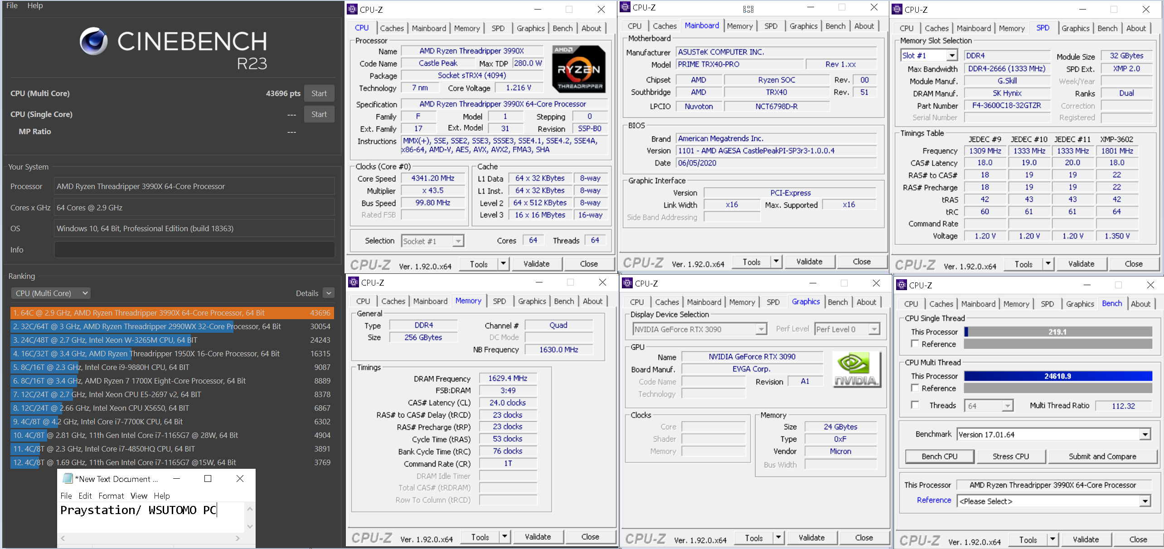Minimize the New Text Document Notepad window
Viewport: 1164px width, 549px height.
(x=177, y=479)
